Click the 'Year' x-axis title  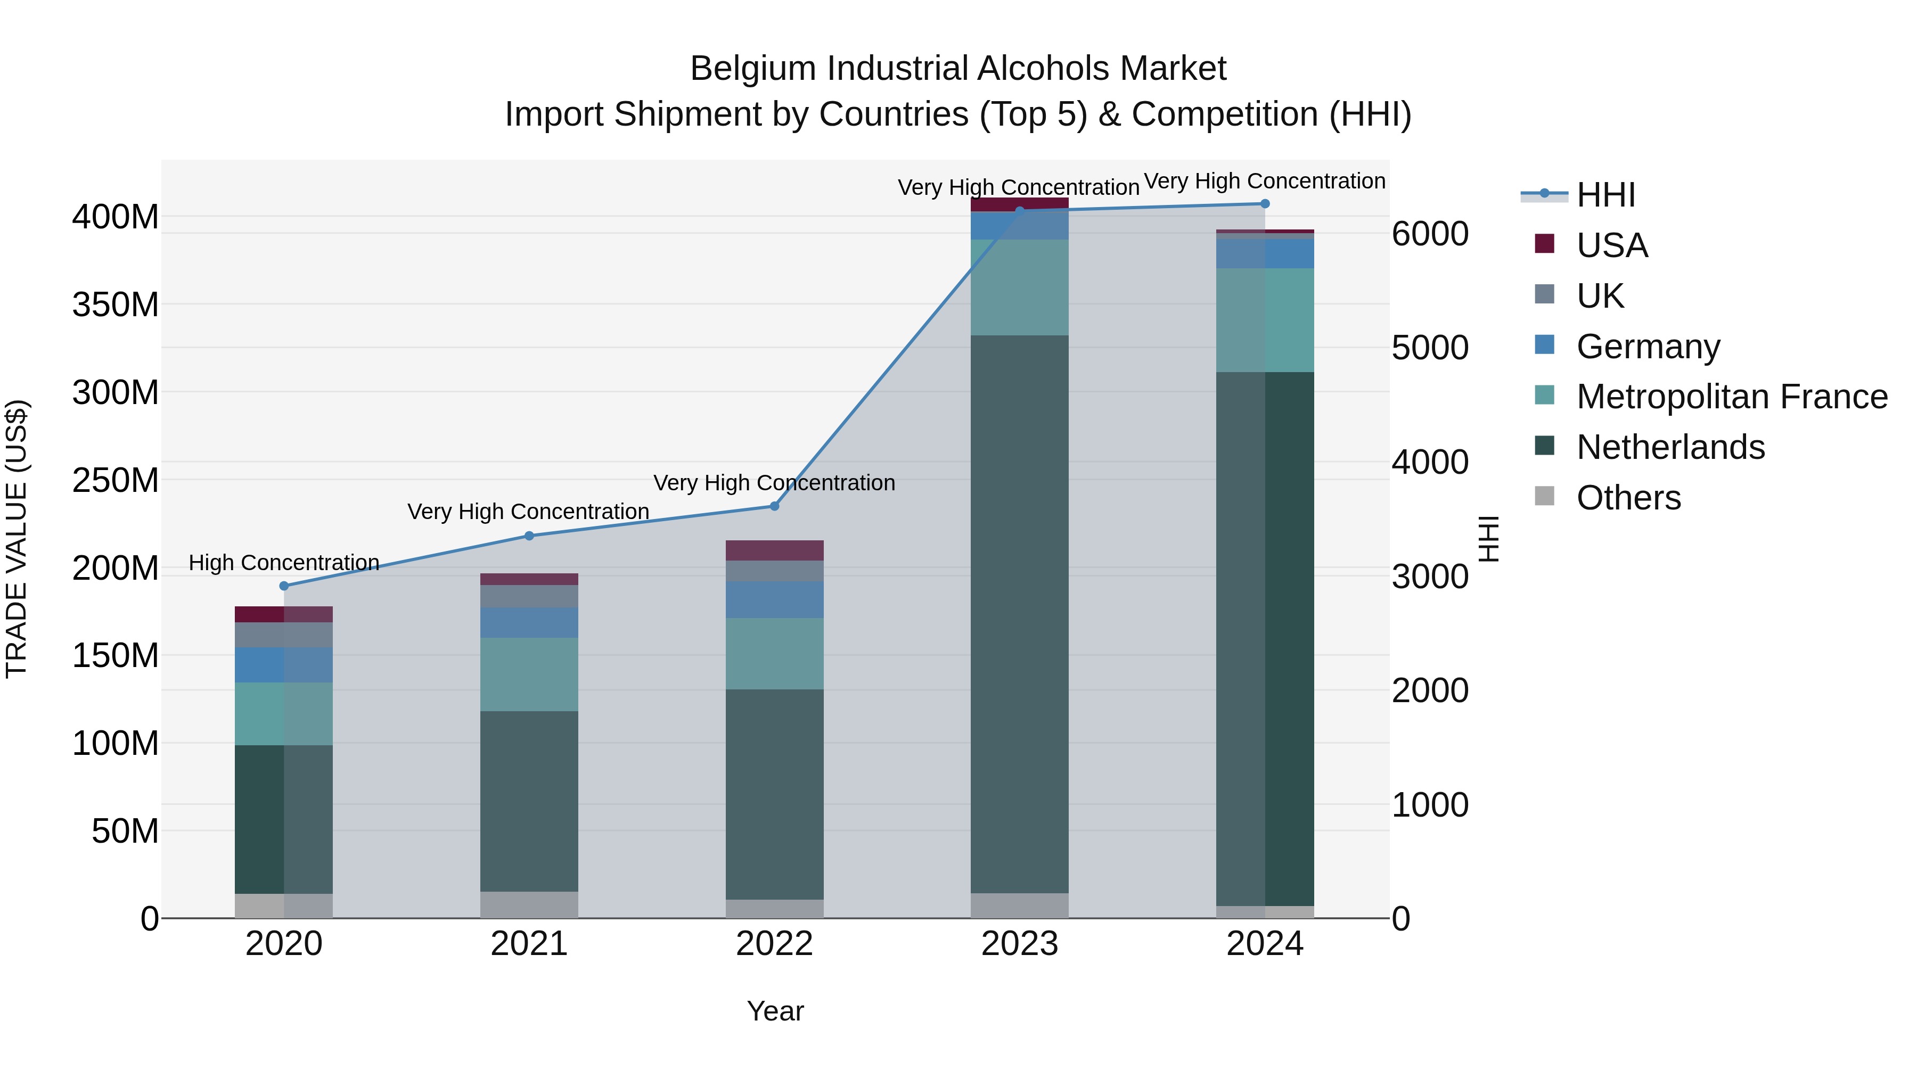pos(775,1012)
